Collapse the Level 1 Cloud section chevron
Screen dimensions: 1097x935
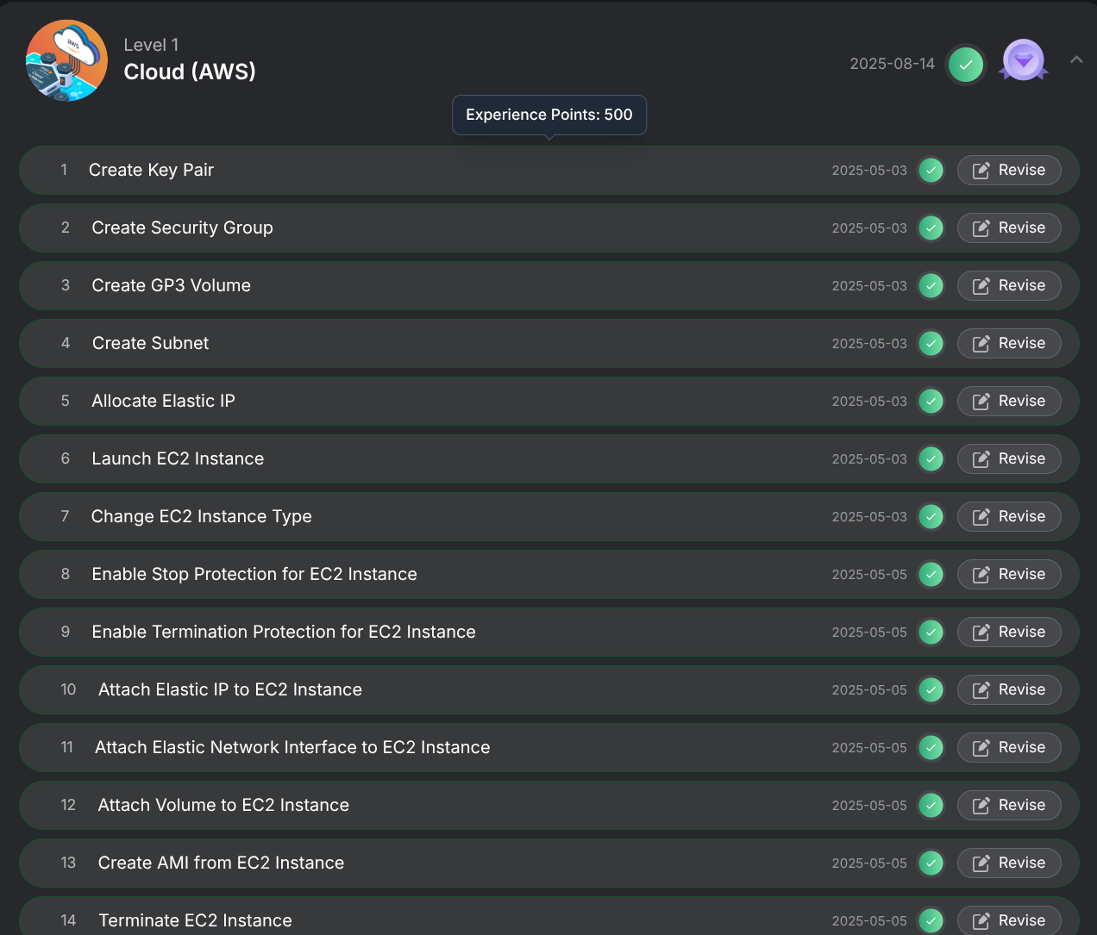pos(1076,59)
